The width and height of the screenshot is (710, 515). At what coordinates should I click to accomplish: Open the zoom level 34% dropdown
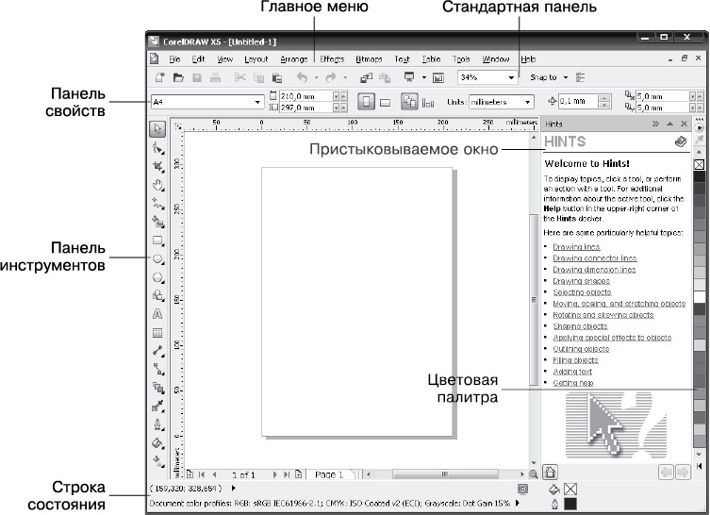(x=512, y=77)
